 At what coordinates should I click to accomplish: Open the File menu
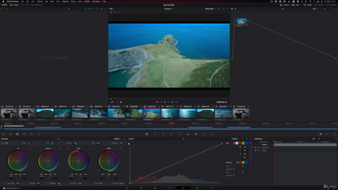(x=22, y=1)
